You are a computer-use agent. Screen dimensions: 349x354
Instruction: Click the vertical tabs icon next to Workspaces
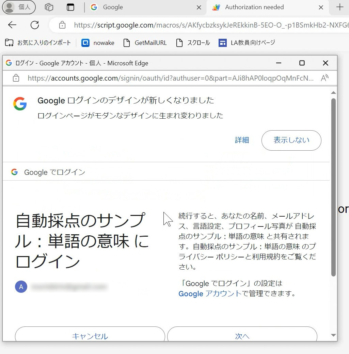tap(70, 7)
